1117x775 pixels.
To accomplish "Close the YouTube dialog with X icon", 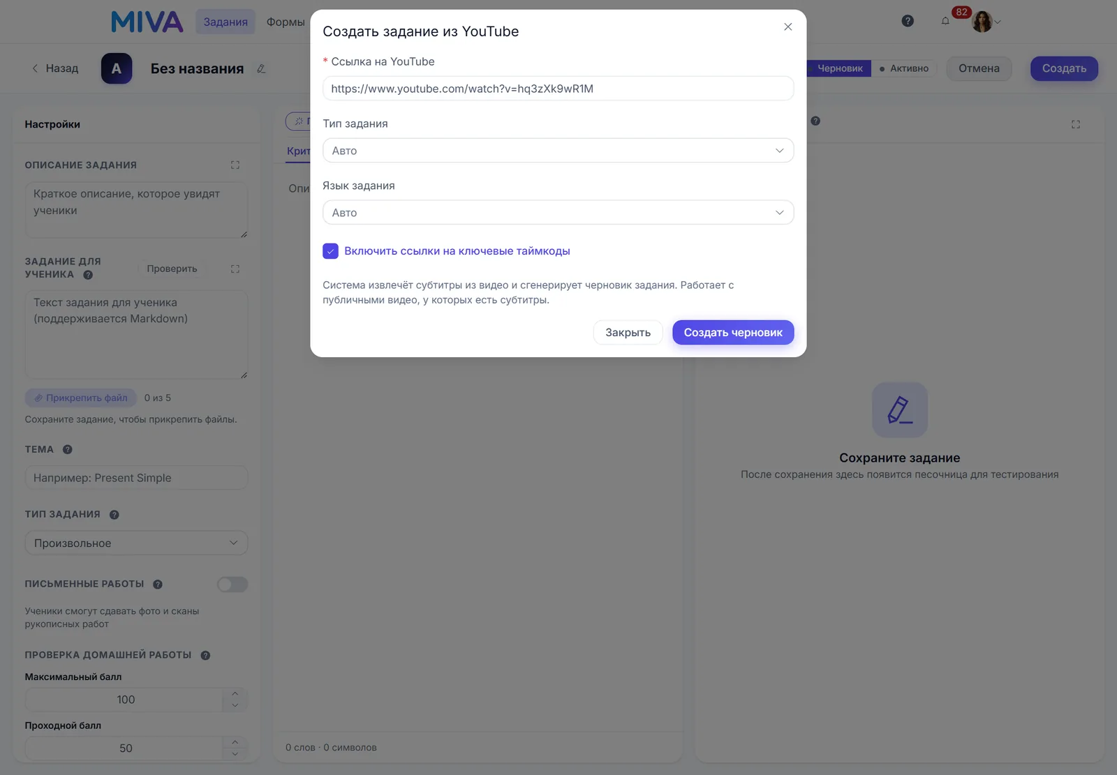I will pyautogui.click(x=787, y=27).
